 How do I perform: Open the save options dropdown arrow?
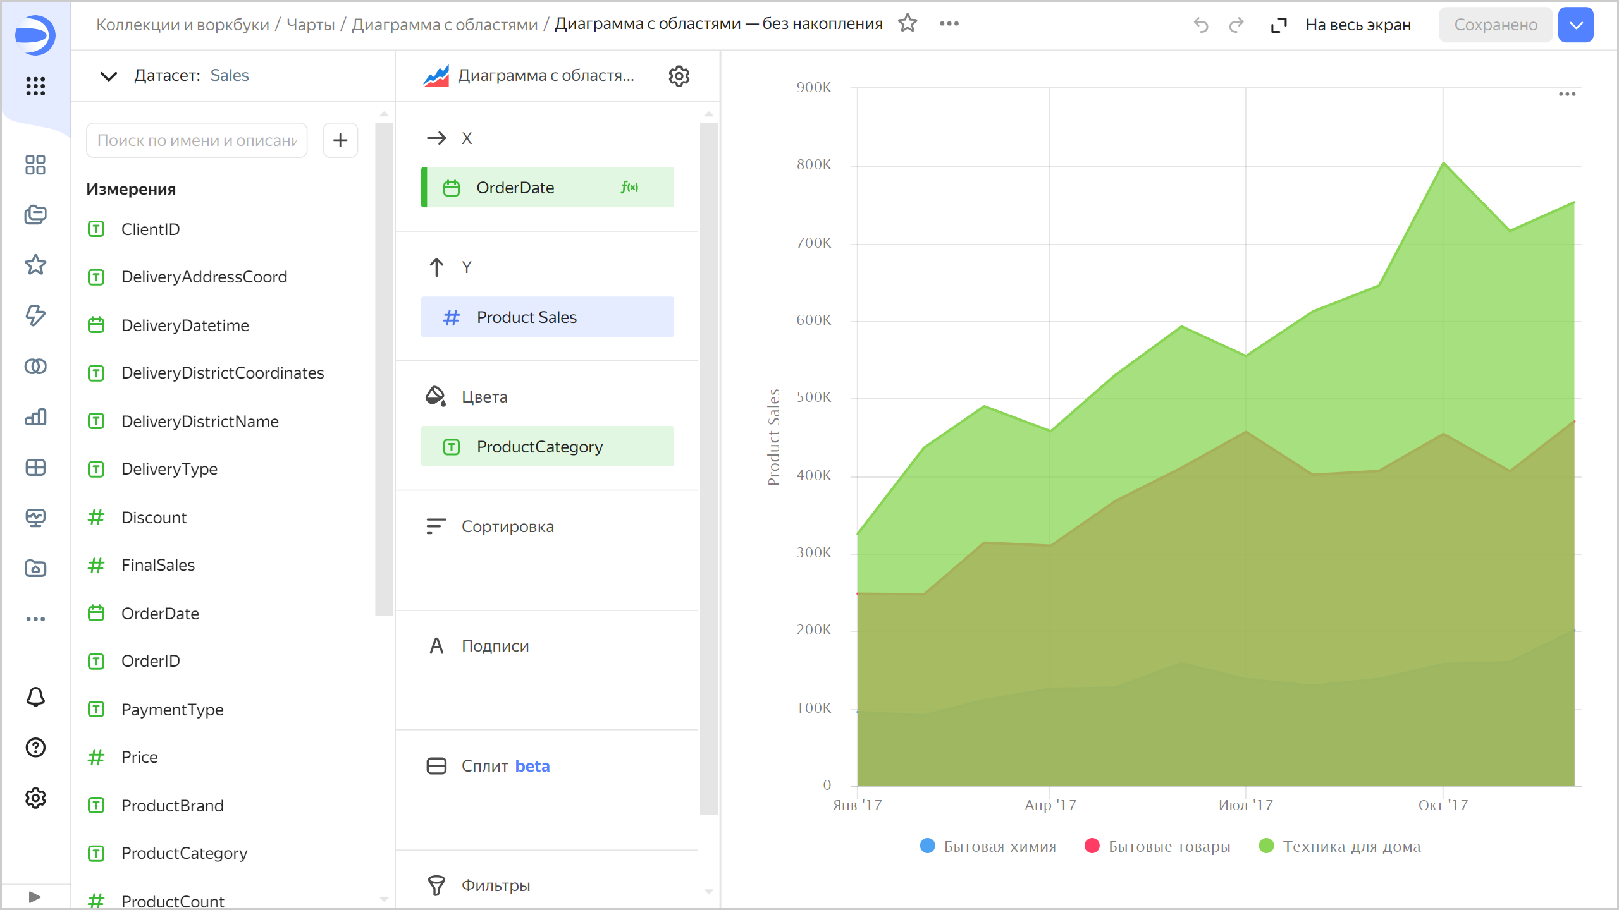click(x=1575, y=25)
